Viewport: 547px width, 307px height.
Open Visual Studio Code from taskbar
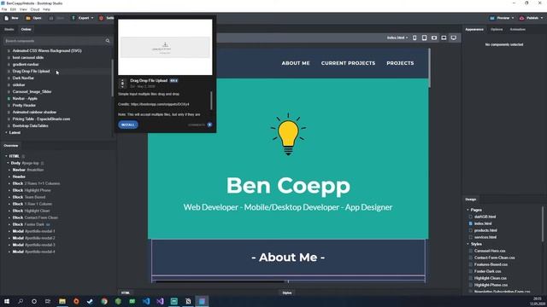pos(146,301)
